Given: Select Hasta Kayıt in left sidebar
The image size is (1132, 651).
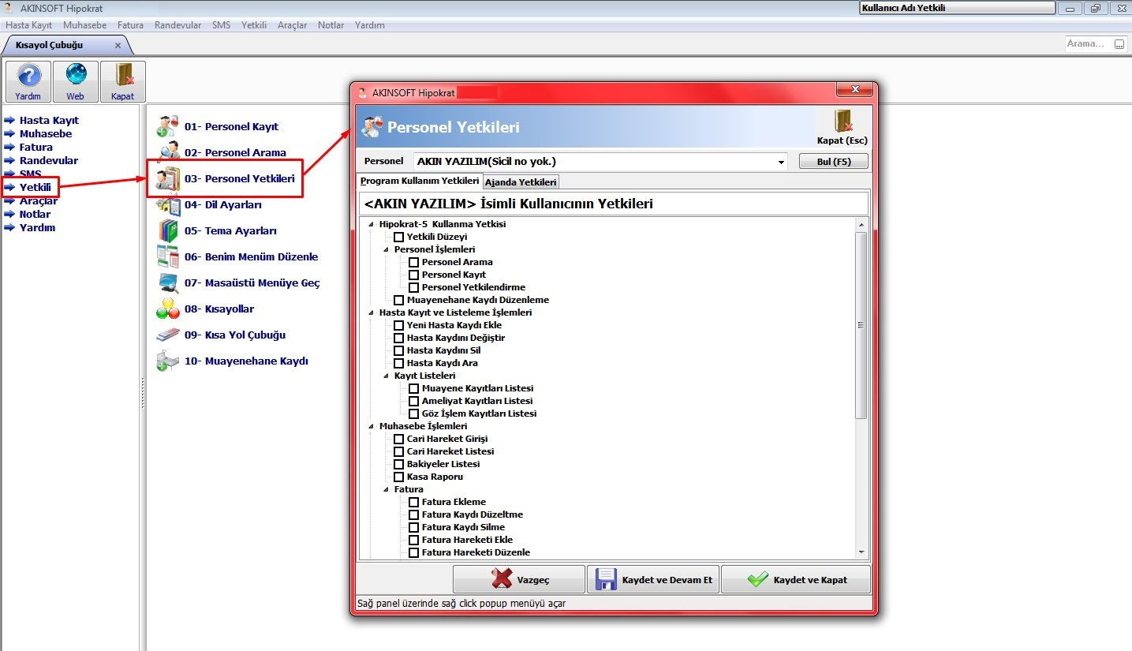Looking at the screenshot, I should 49,120.
